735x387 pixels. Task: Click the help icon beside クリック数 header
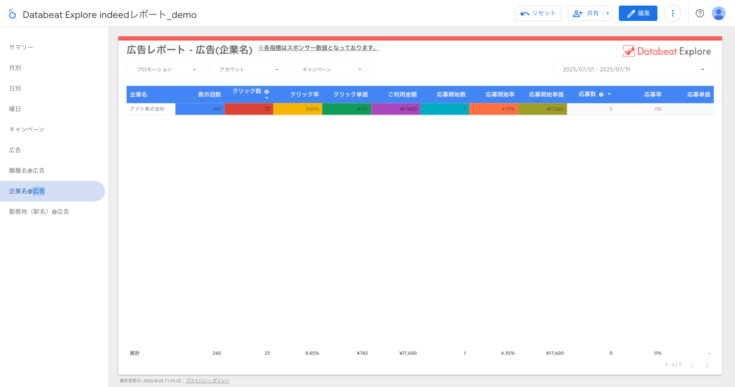pyautogui.click(x=267, y=92)
